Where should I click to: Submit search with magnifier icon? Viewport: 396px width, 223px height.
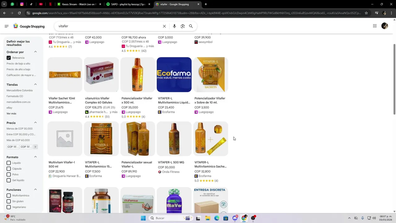(191, 26)
